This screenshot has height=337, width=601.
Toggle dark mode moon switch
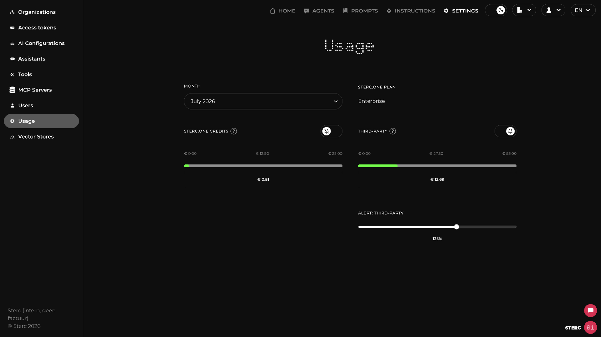point(496,10)
